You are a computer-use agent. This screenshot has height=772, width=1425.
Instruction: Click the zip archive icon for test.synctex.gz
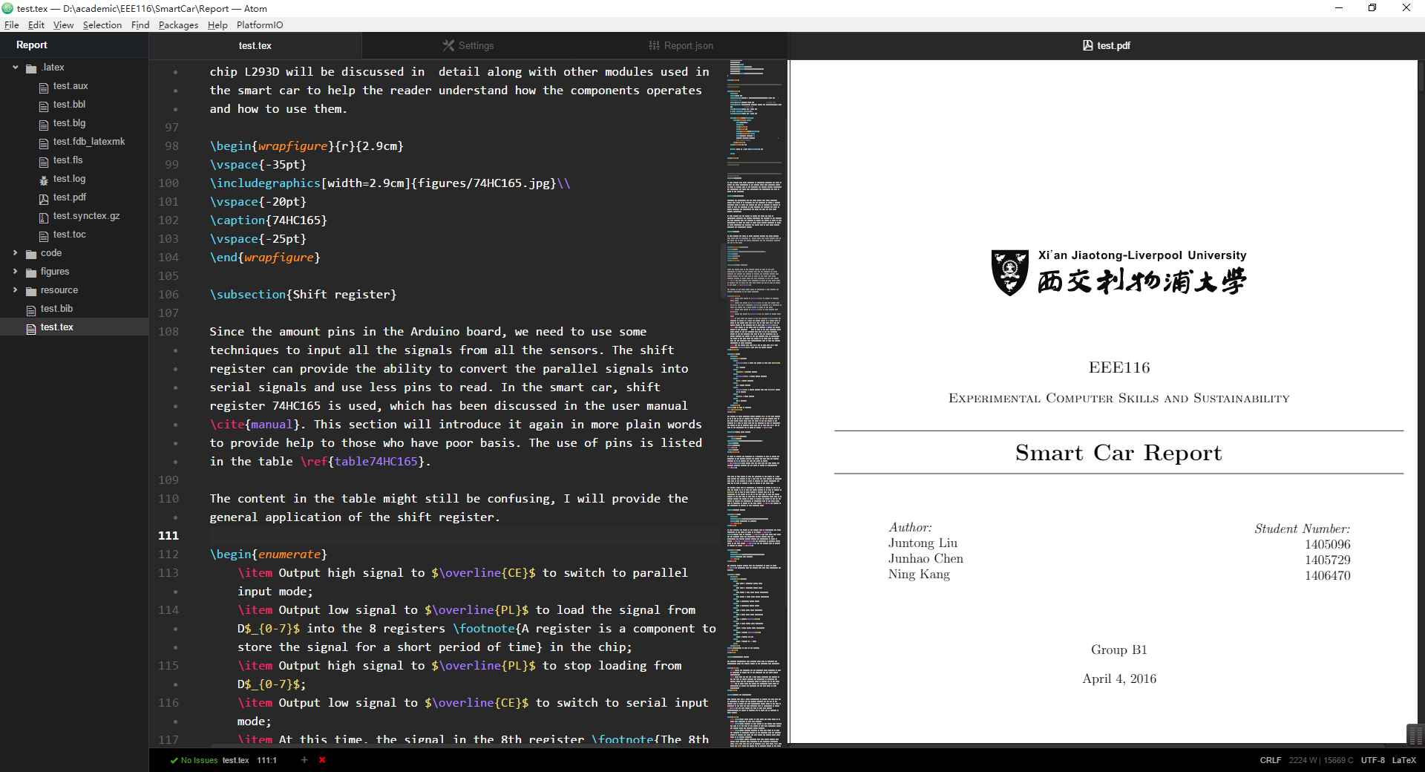[x=44, y=217]
